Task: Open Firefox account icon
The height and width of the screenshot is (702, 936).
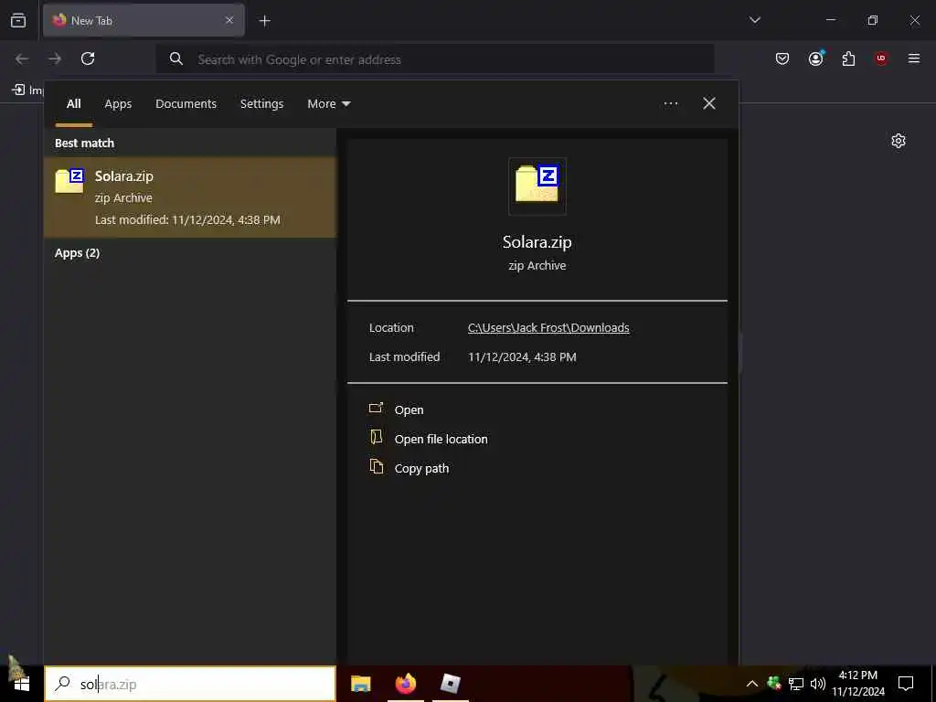Action: point(815,58)
